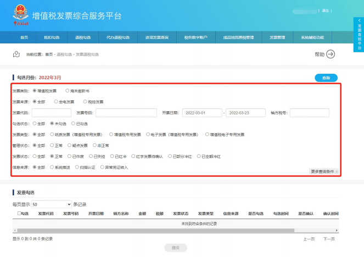Tick the 勾选 select-all checkbox in table header

(20, 213)
